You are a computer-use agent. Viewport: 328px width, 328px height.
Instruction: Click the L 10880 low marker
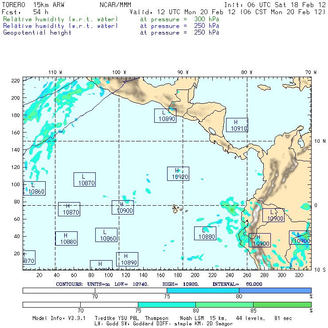[x=205, y=233]
